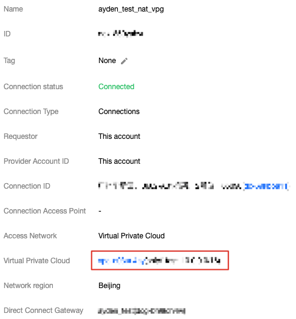Click the Network region label
Viewport: 296px width, 319px height.
click(x=29, y=286)
